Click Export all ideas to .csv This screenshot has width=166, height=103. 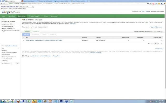click(x=156, y=27)
